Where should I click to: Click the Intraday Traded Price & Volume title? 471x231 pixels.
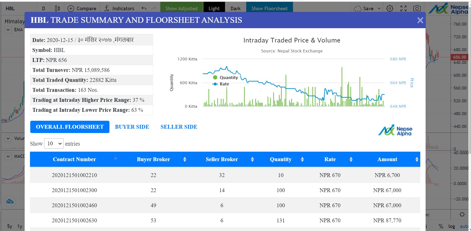coord(292,40)
